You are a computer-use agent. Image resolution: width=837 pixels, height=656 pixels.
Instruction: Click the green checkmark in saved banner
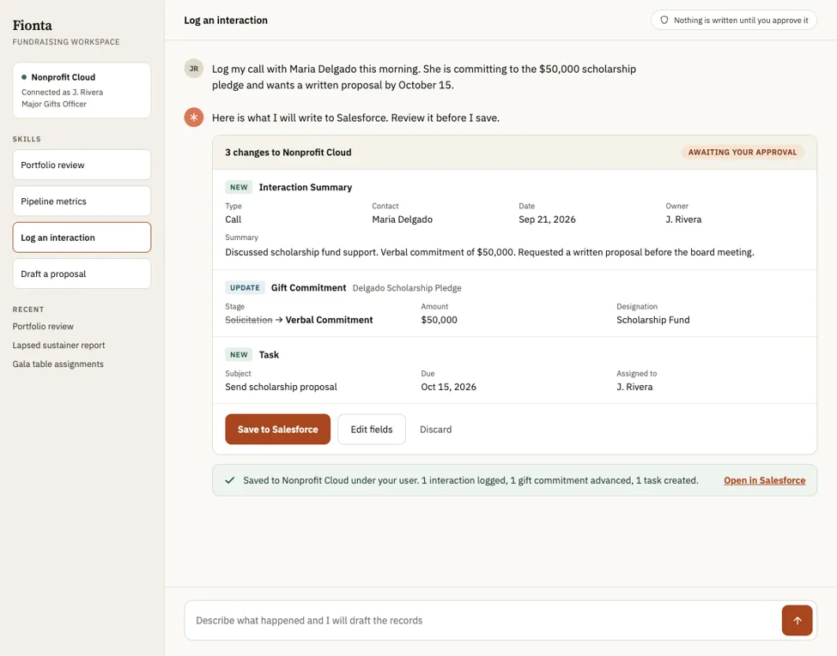pyautogui.click(x=229, y=480)
